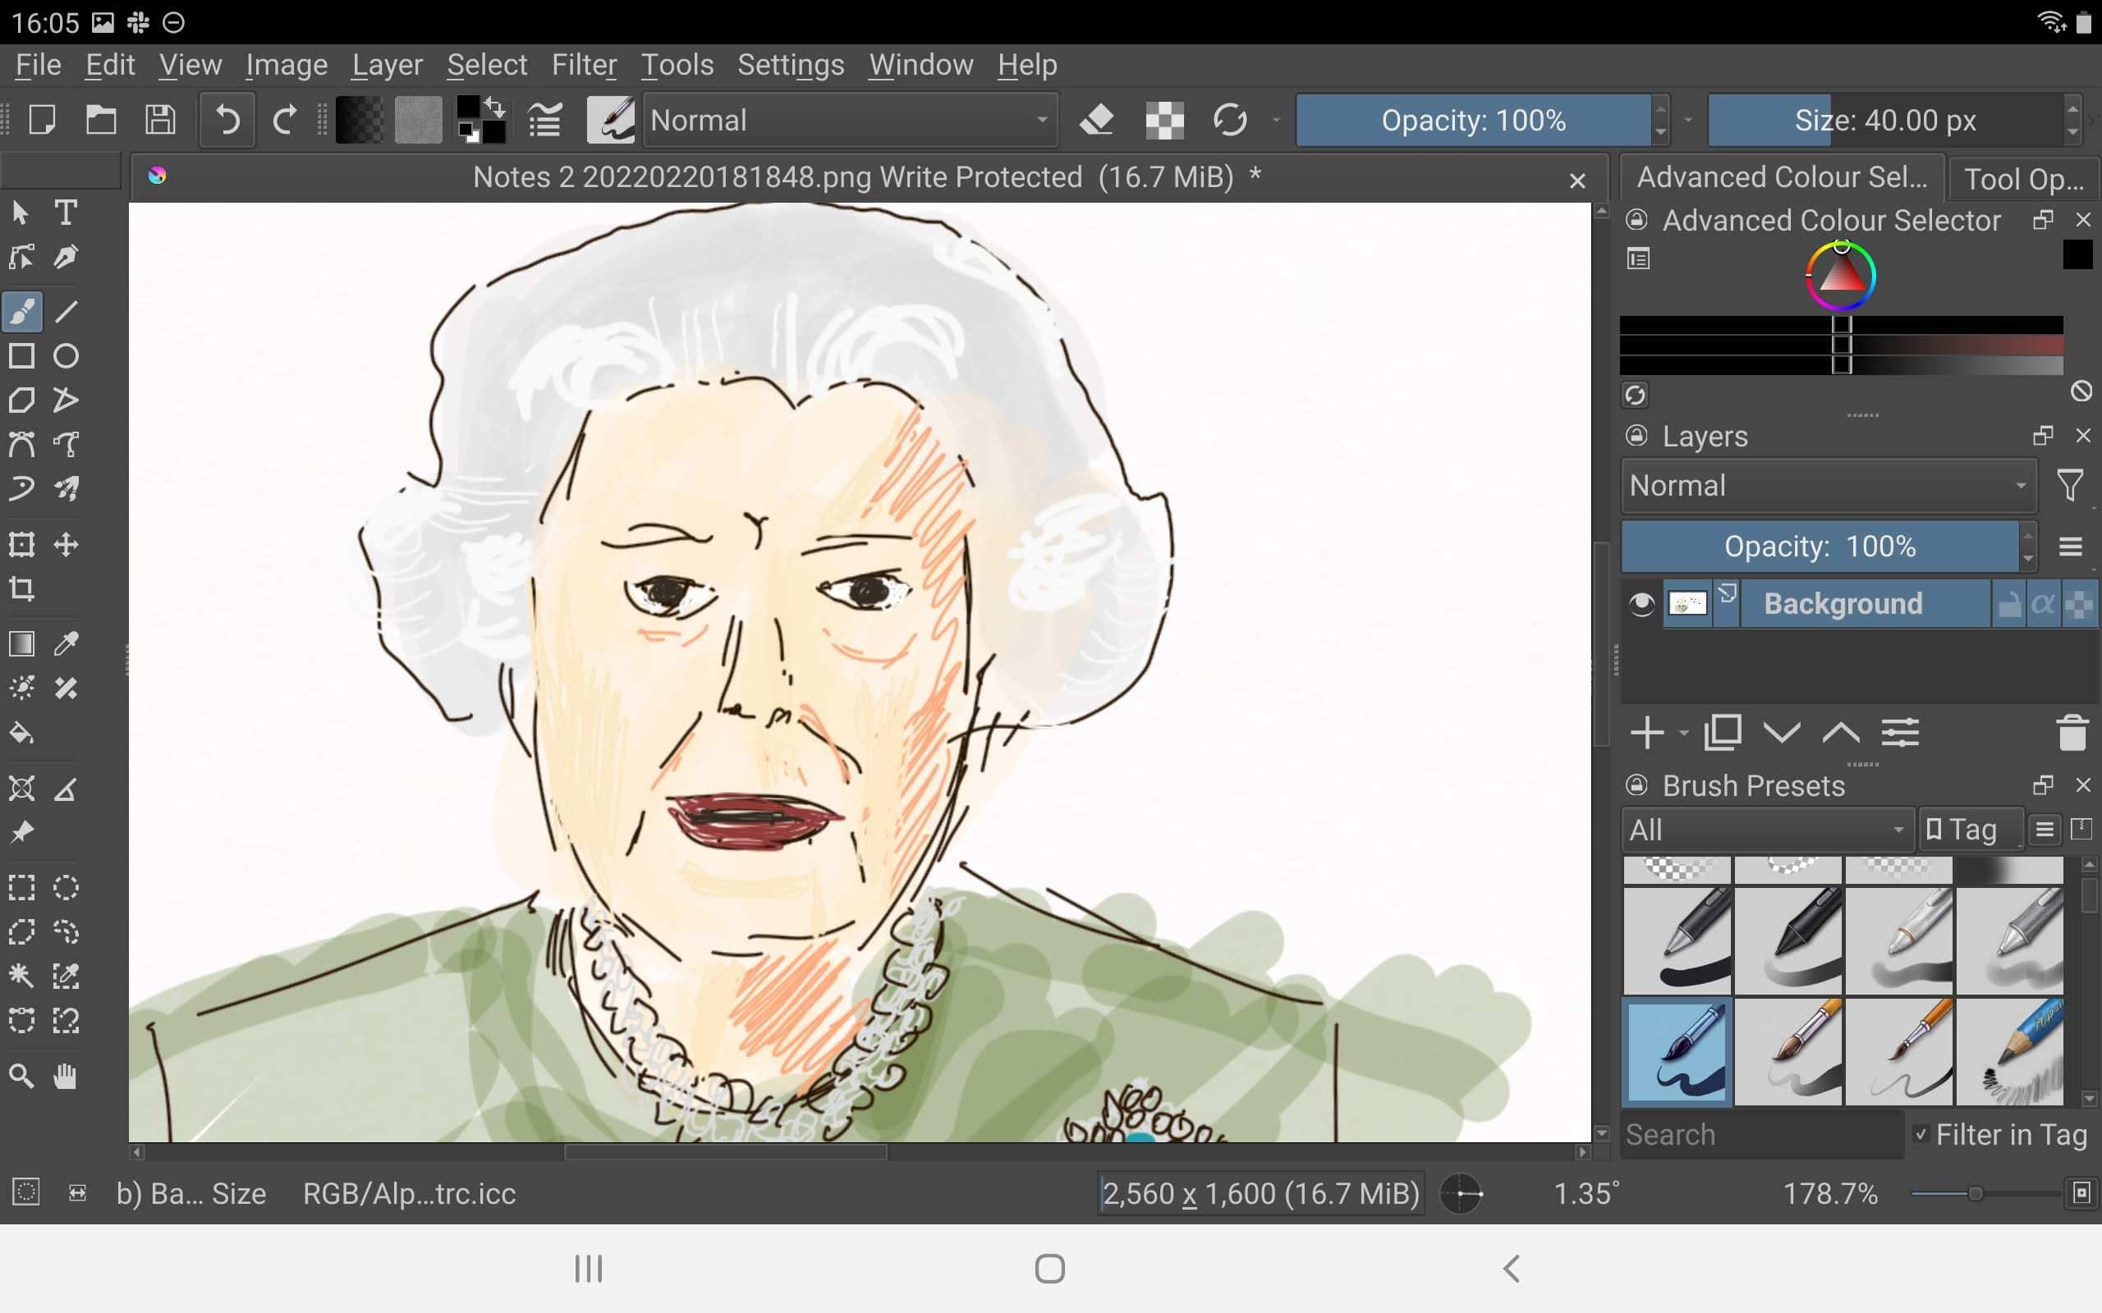Open the Filter menu
Screen dimensions: 2102x1313
pos(584,63)
